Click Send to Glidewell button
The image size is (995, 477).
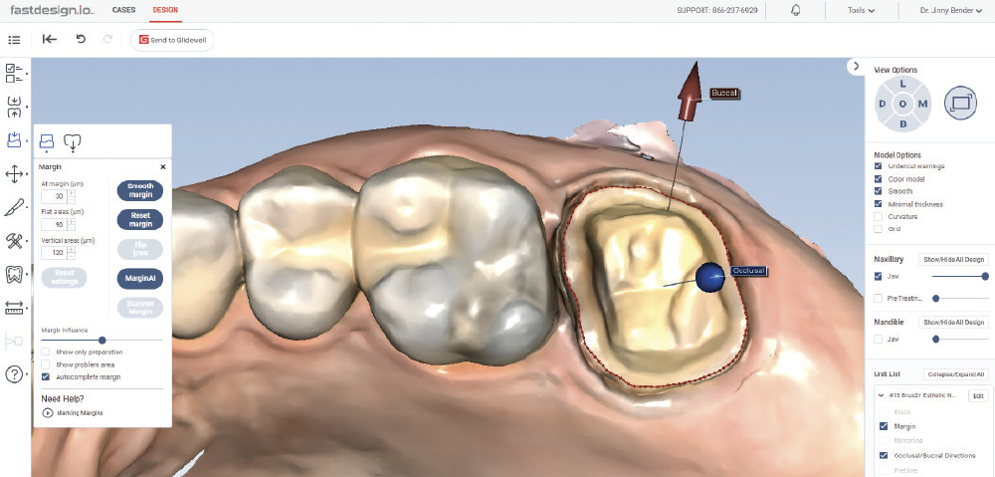tap(172, 40)
